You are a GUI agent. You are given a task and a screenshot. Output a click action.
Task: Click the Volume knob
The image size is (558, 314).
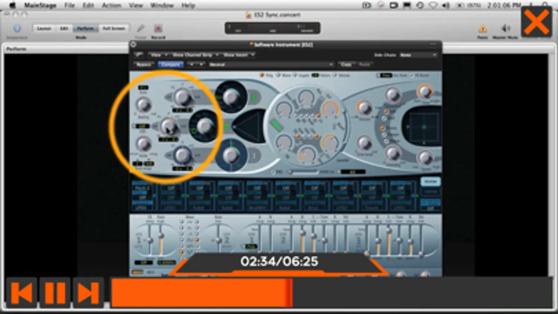click(x=364, y=108)
